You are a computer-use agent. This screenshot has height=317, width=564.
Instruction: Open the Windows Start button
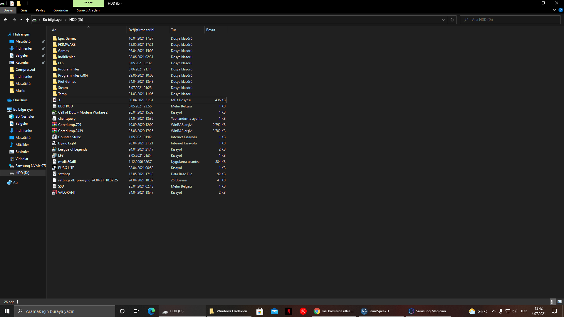coord(7,311)
